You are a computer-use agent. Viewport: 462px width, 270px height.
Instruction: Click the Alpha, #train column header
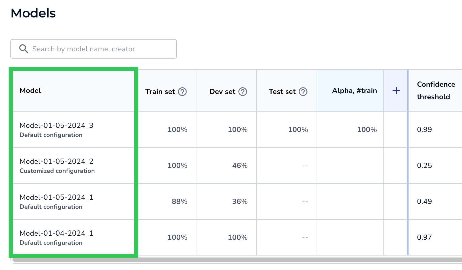354,91
